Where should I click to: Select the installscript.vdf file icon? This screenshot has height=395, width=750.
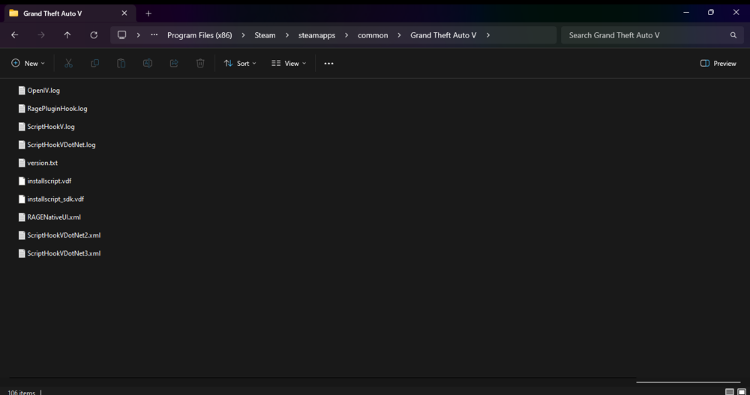point(22,181)
